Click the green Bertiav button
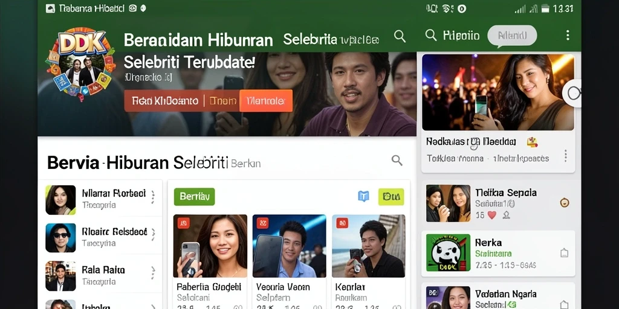 [194, 197]
